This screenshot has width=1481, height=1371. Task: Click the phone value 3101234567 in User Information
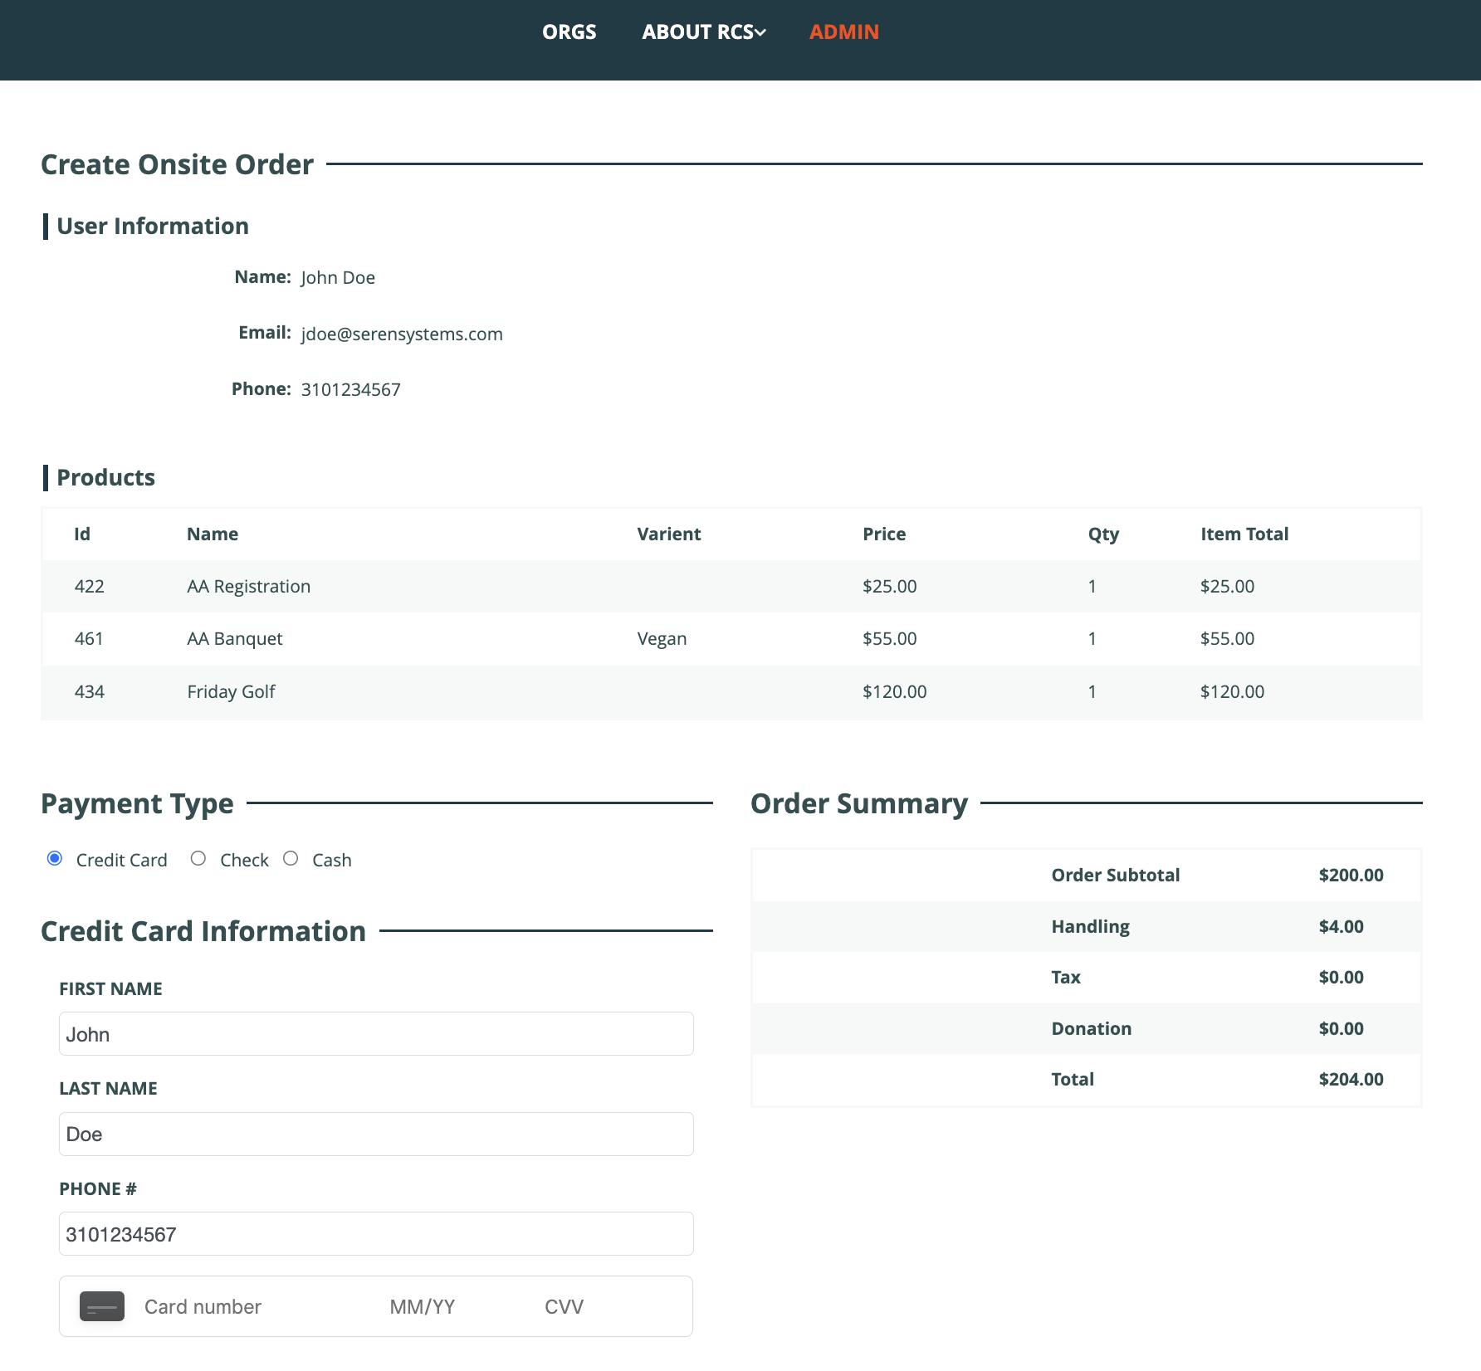350,389
